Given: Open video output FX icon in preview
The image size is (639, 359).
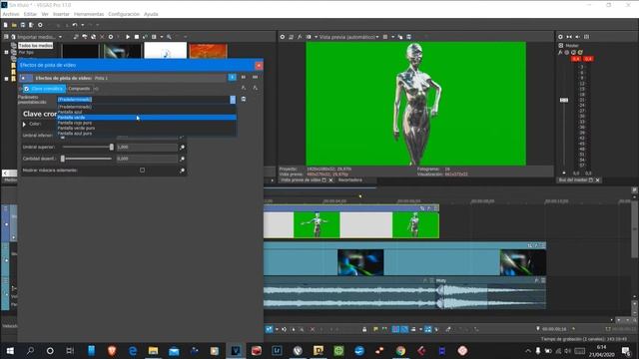Looking at the screenshot, I should pos(300,37).
